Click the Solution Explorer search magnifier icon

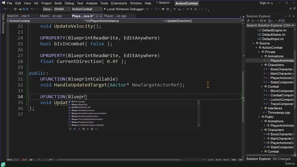click(292, 26)
